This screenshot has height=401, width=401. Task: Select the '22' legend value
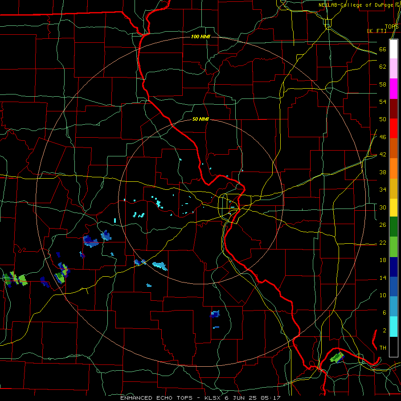(x=383, y=242)
